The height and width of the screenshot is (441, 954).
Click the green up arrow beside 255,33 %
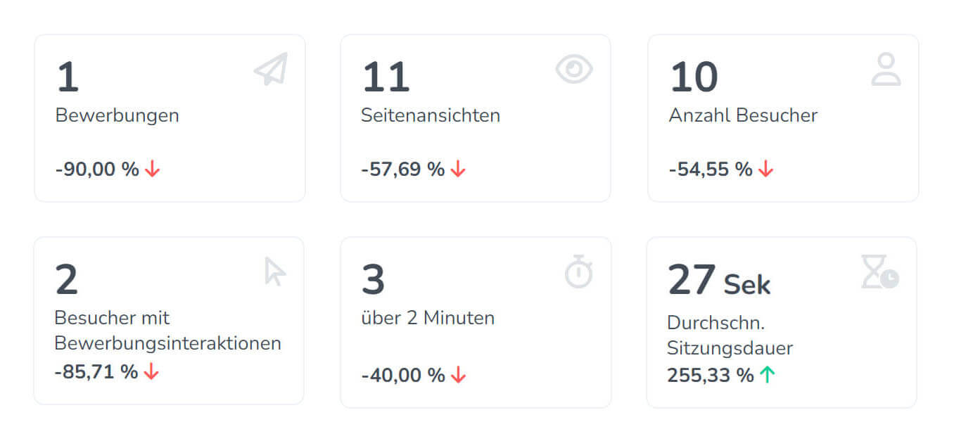pyautogui.click(x=767, y=375)
